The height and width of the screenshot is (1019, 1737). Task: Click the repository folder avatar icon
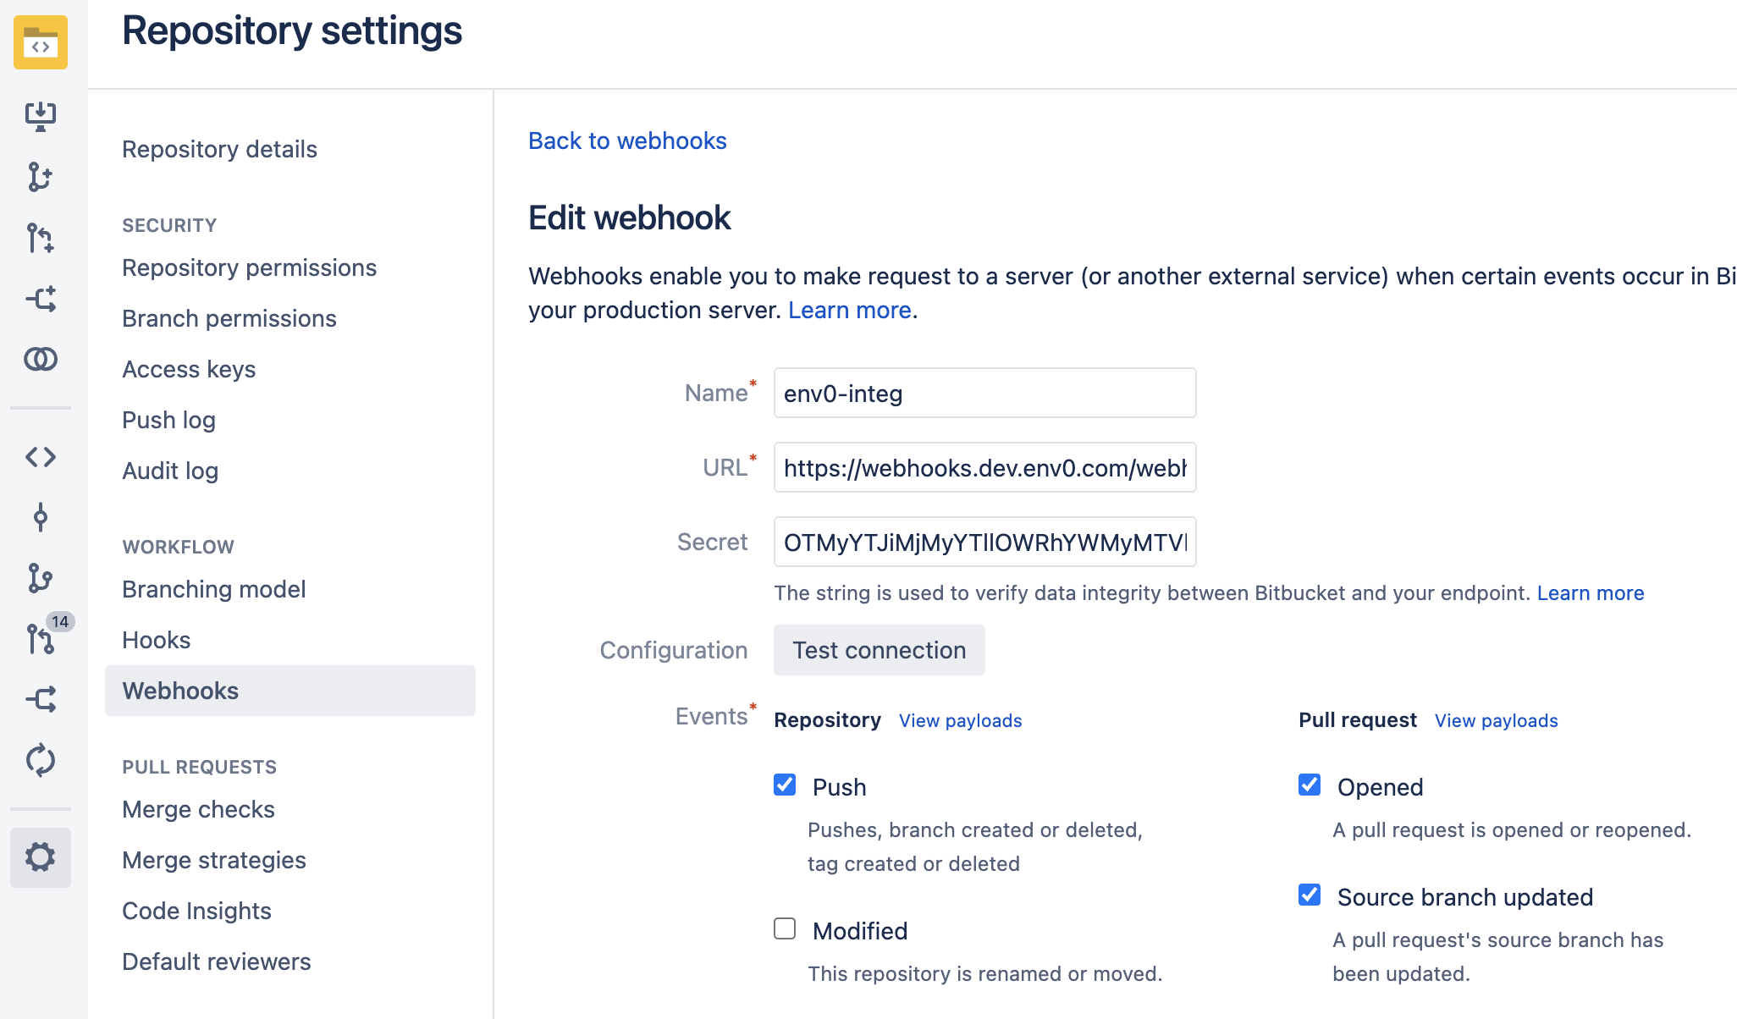(40, 42)
